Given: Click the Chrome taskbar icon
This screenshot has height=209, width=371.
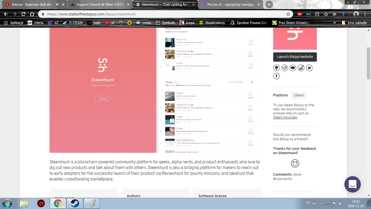Looking at the screenshot, I should coord(58,204).
